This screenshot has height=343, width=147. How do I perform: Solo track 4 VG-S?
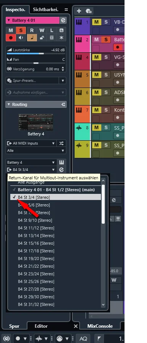click(x=106, y=57)
